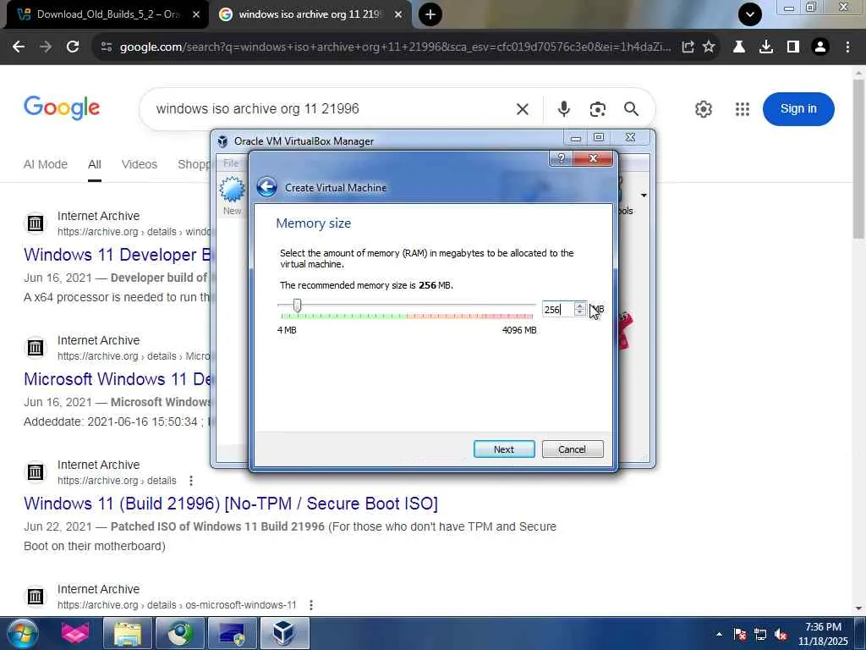
Task: Go back to the previous page in browser
Action: click(x=19, y=47)
